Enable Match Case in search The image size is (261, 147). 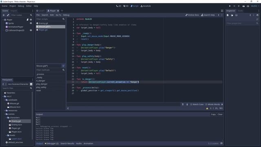pyautogui.click(x=197, y=105)
